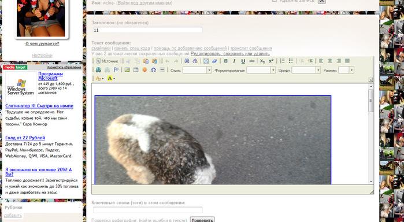
Task: Toggle bold formatting in editor toolbar
Action: click(x=226, y=61)
